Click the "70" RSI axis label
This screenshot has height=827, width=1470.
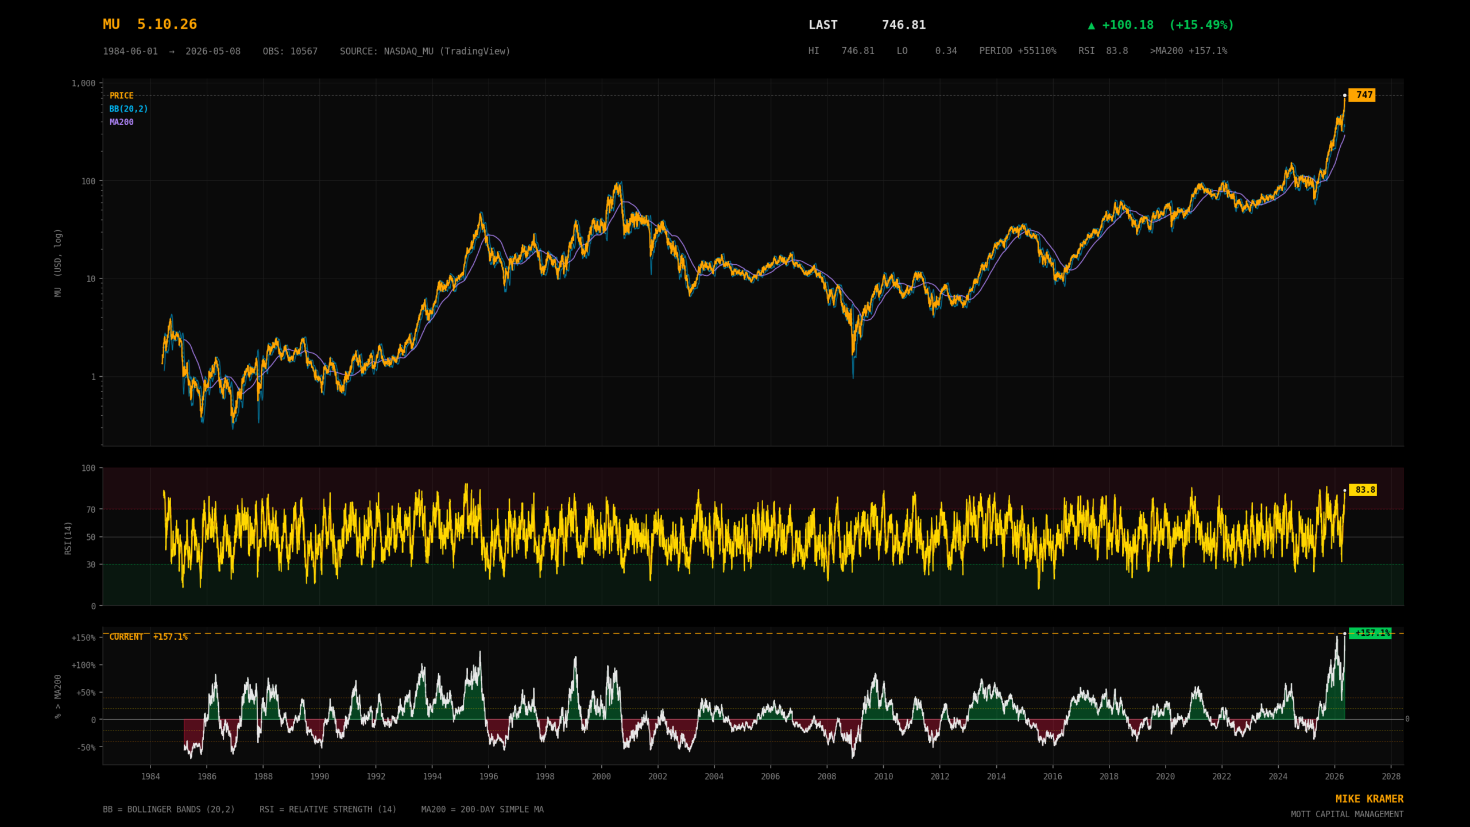[x=91, y=509]
